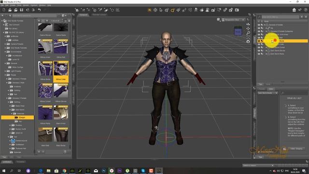Viewport: 309px width, 174px height.
Task: Select the Basic Wear folder in tree
Action: pyautogui.click(x=20, y=106)
